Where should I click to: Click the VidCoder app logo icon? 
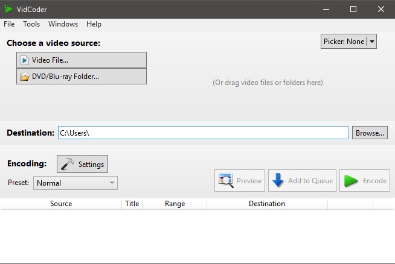[8, 9]
